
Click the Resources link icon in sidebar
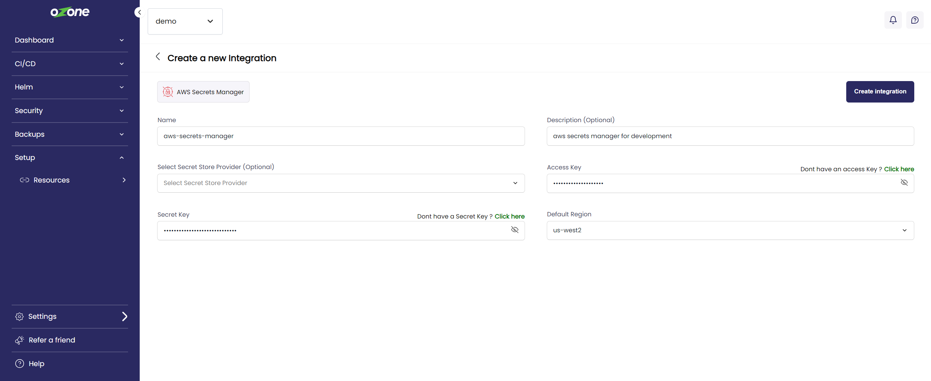(24, 180)
